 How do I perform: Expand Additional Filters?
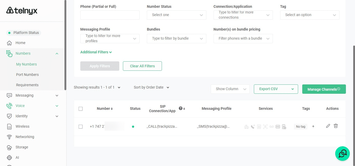(96, 52)
